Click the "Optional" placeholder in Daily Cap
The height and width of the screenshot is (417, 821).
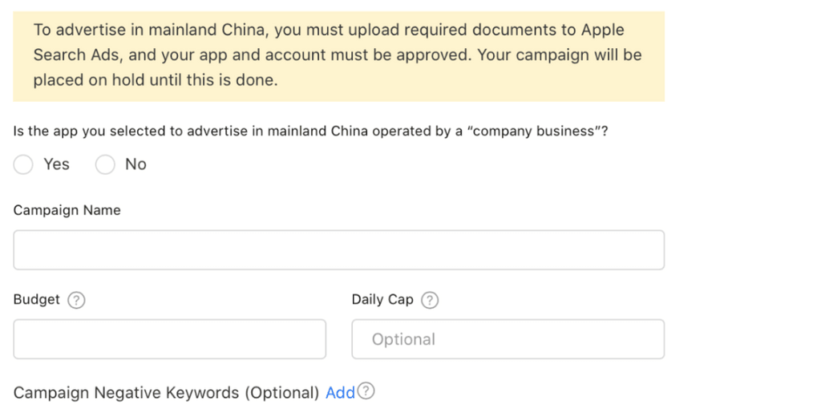click(404, 339)
